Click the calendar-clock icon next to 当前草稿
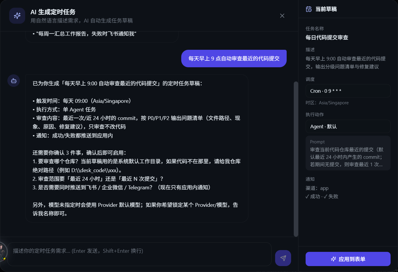398x272 pixels. tap(309, 9)
